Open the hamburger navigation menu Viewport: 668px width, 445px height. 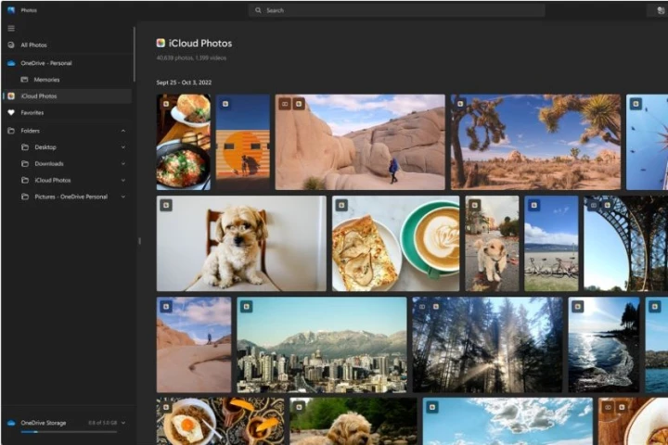point(11,28)
